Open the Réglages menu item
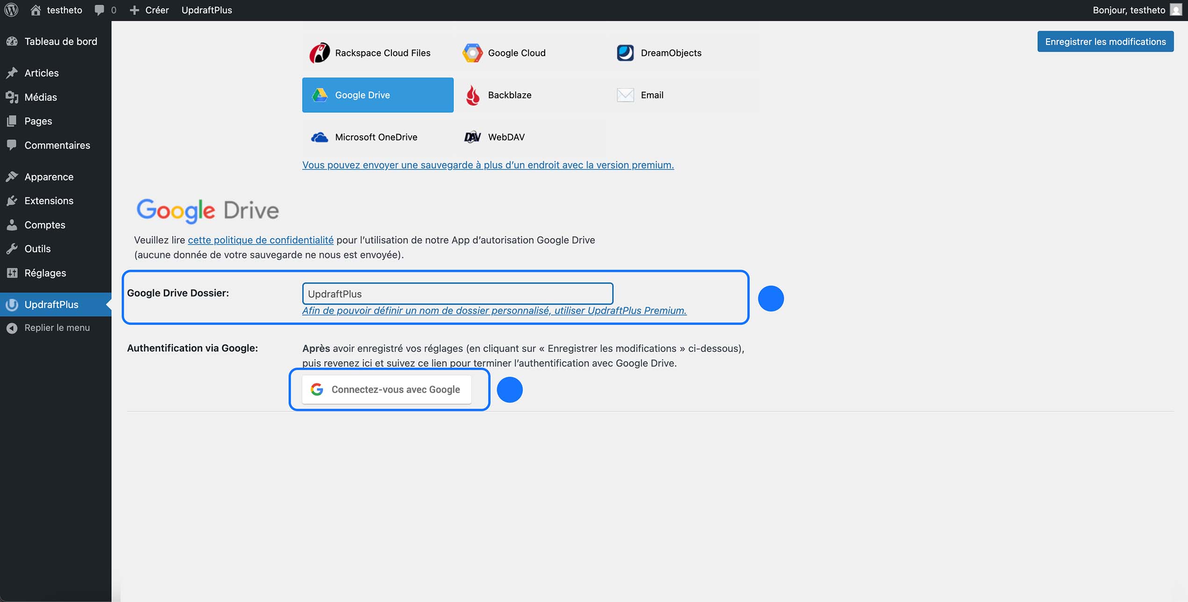 point(45,273)
